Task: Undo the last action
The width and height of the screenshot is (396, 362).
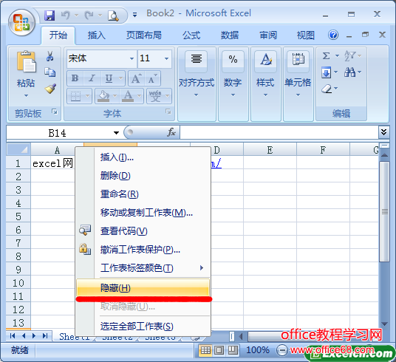Action: coord(66,16)
